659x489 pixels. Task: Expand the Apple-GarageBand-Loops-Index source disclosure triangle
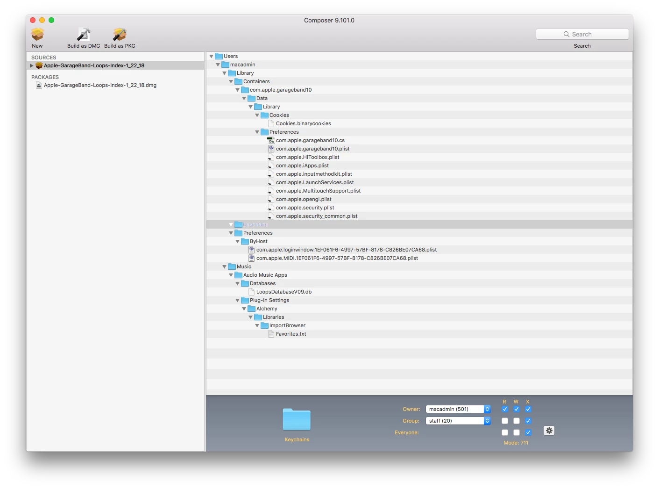coord(31,65)
